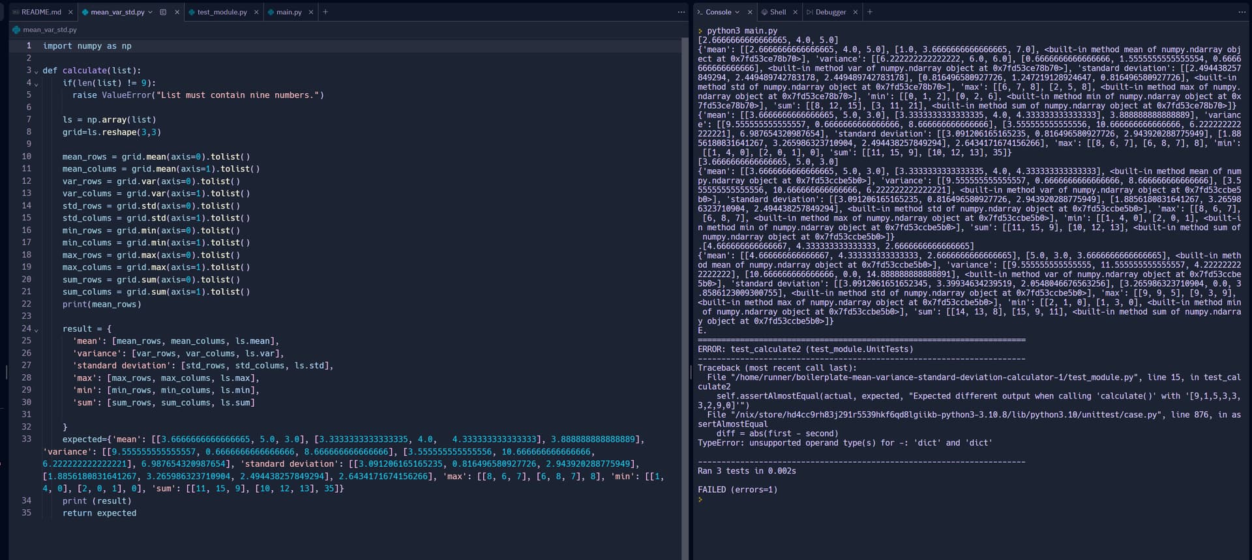Click Python icon on test_module.py tab
Screen dimensions: 1252x560
click(x=192, y=12)
